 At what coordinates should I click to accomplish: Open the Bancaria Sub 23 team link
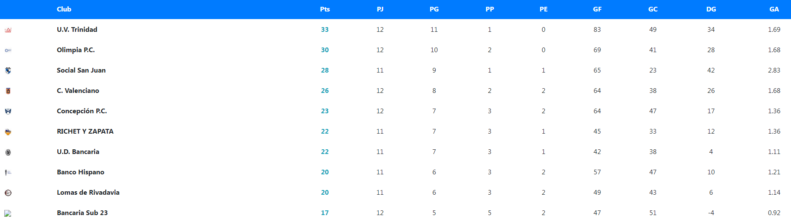pyautogui.click(x=82, y=213)
